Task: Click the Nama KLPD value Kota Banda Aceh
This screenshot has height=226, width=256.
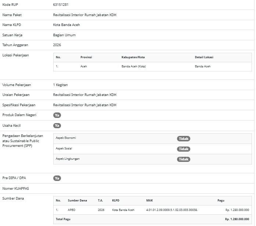Action: pyautogui.click(x=66, y=25)
